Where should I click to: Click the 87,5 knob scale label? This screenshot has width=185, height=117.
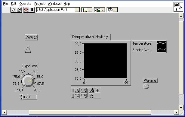41,84
